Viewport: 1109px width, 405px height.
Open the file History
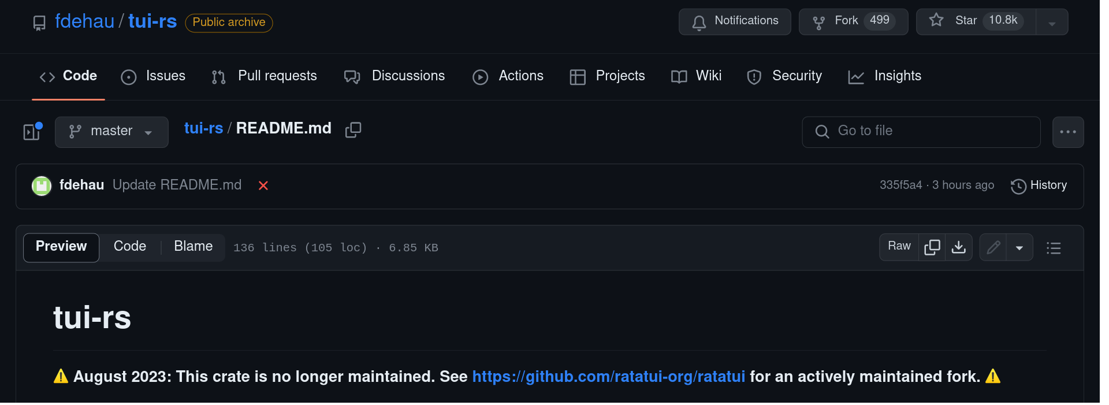(x=1039, y=185)
